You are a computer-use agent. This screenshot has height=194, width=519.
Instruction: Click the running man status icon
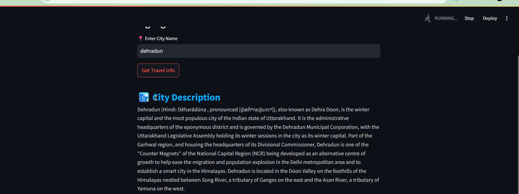[428, 18]
